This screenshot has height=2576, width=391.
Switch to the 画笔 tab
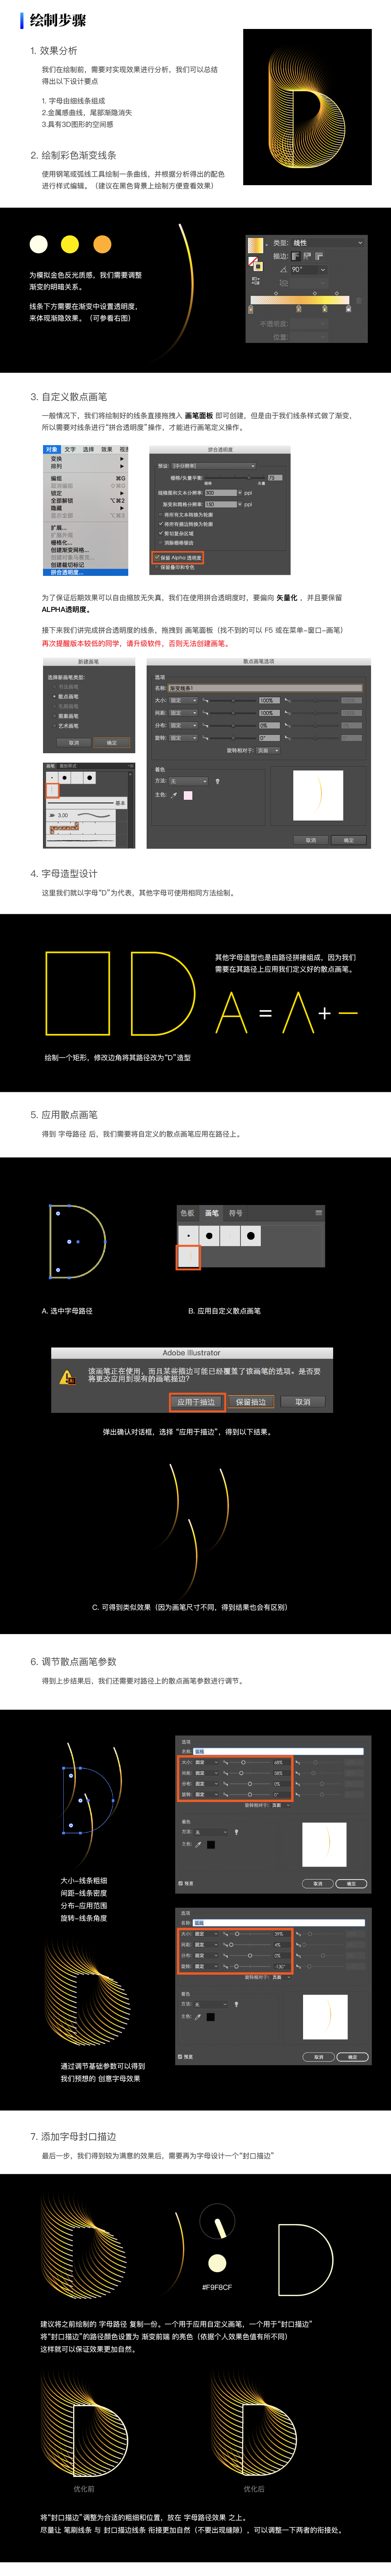coord(212,1213)
